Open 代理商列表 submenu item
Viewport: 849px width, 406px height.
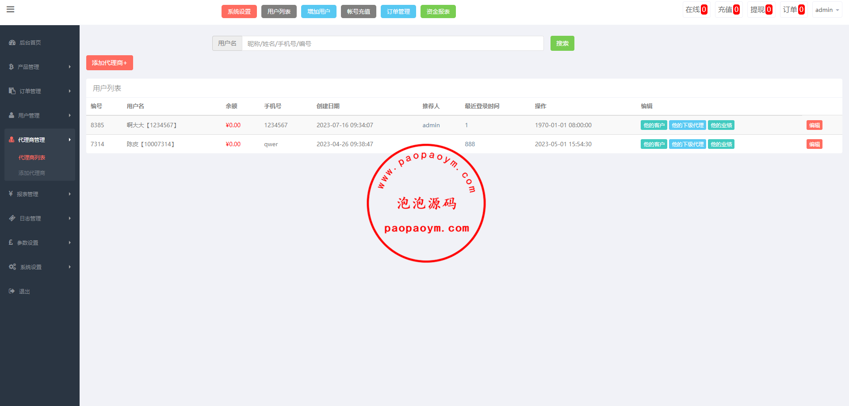point(32,158)
